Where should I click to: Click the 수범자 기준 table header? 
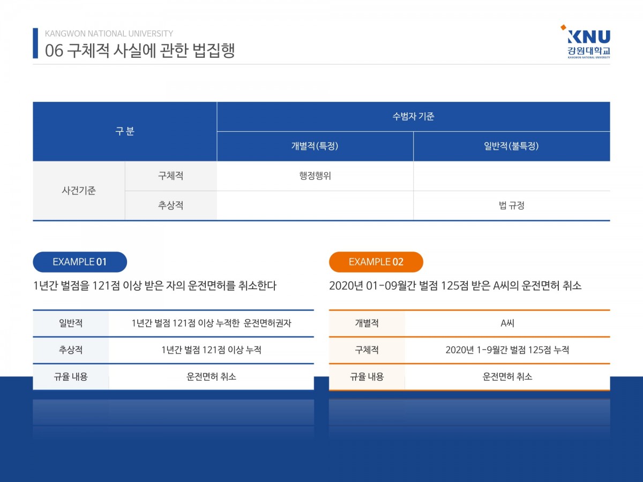[413, 116]
